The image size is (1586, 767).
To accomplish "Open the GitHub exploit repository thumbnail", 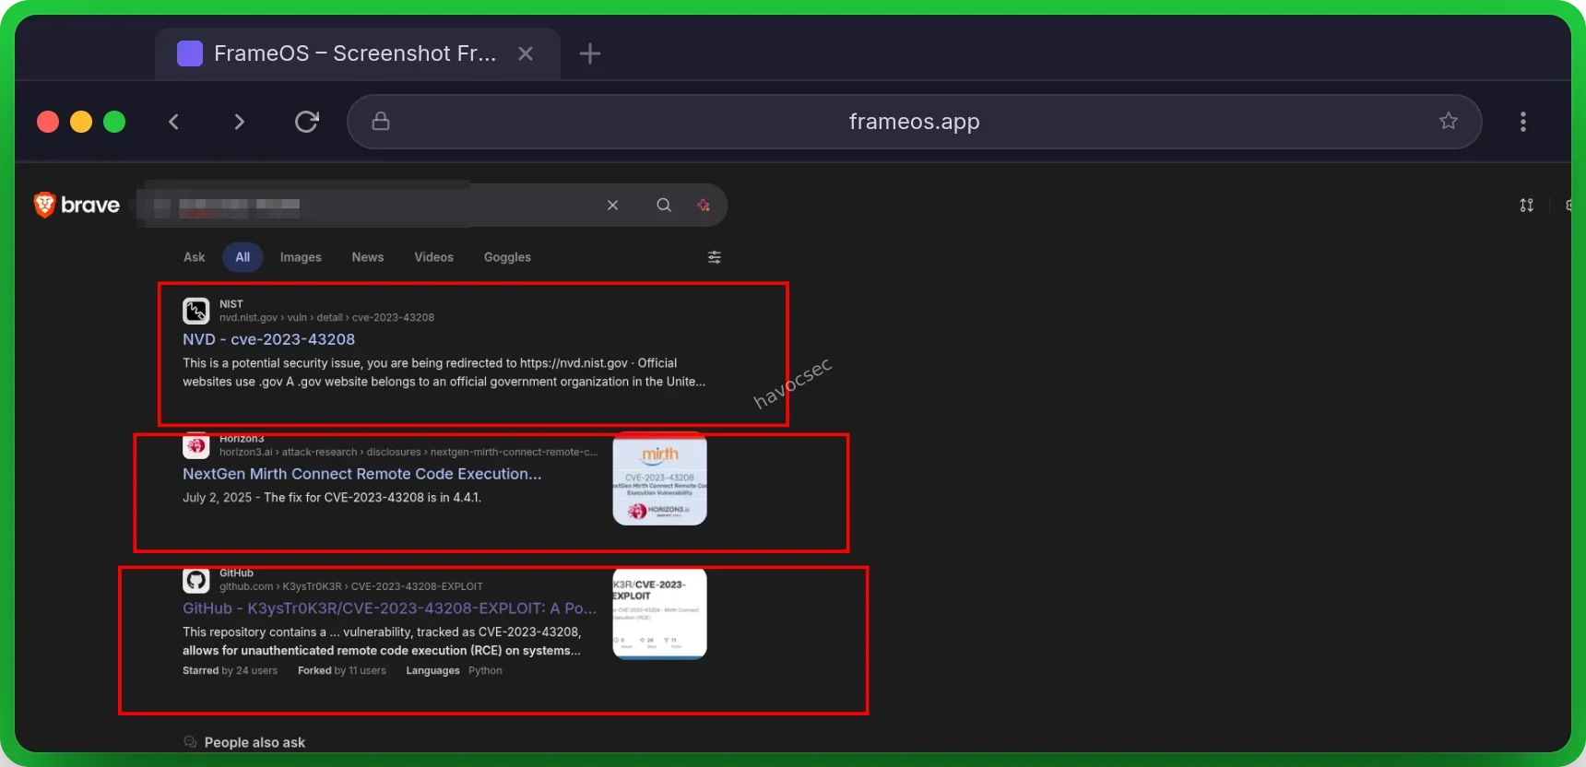I will (660, 613).
